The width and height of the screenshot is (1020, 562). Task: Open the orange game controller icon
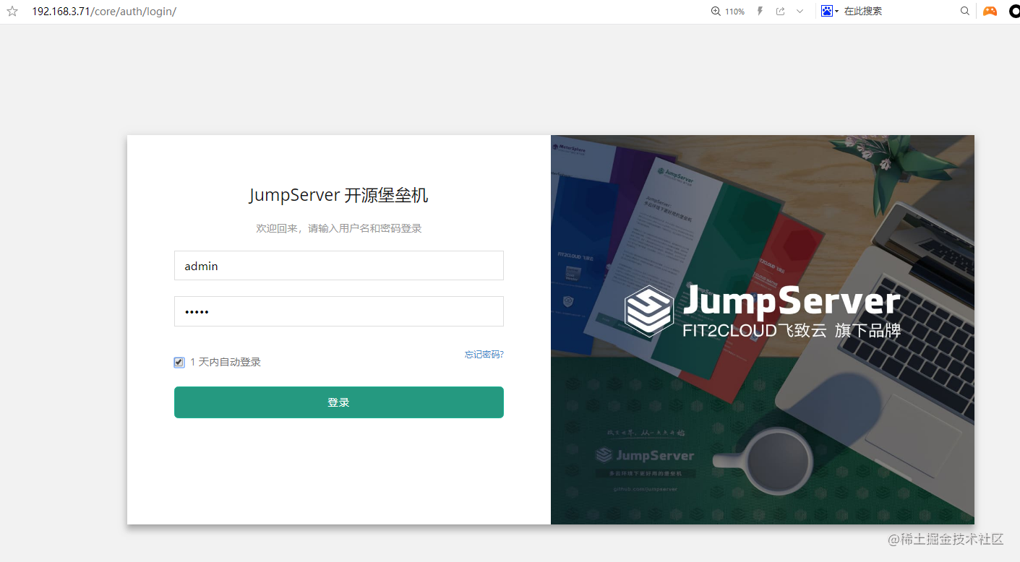[x=990, y=12]
